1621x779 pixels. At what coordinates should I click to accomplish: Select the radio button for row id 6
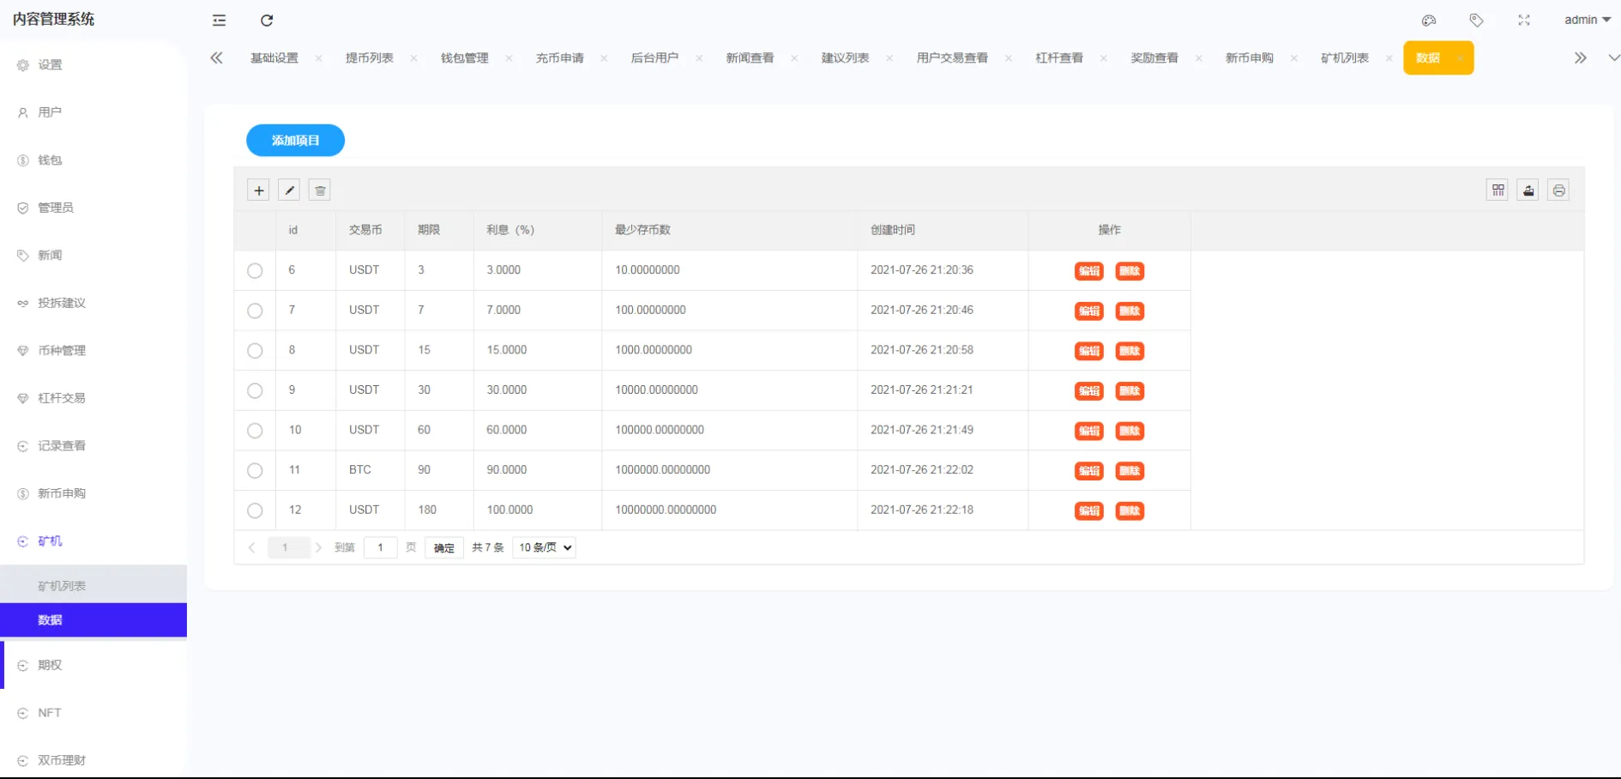pyautogui.click(x=255, y=270)
